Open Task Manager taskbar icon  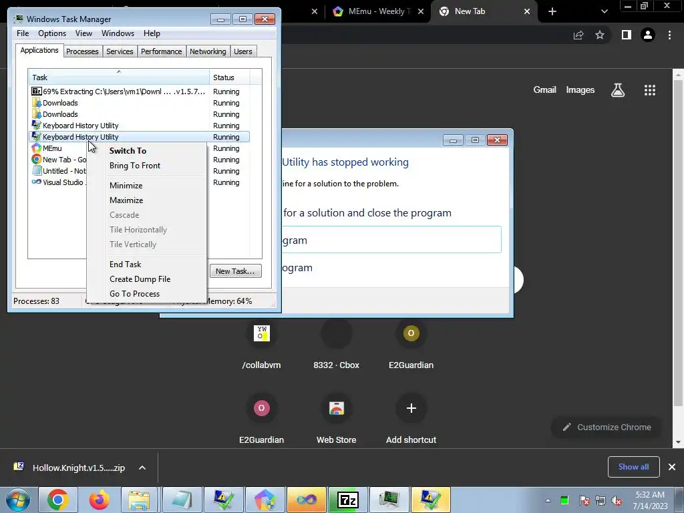click(389, 500)
